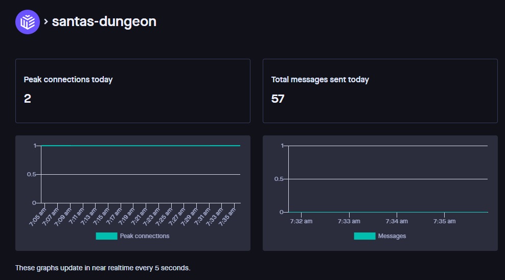Click the 7:34 am tick on Messages chart
The image size is (505, 280).
click(x=397, y=221)
